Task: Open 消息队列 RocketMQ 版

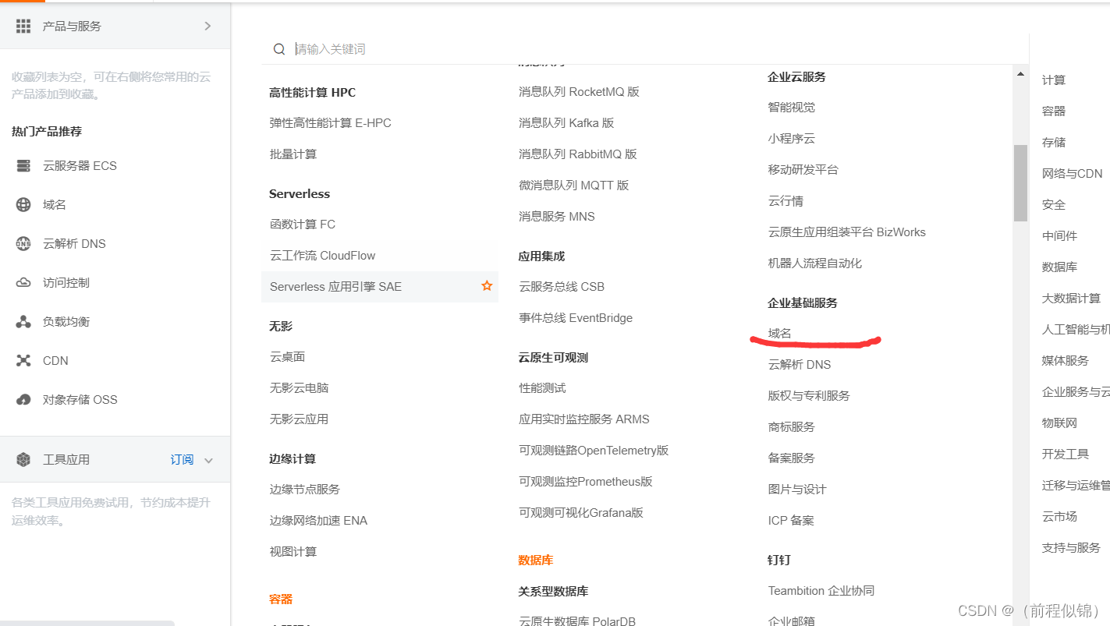Action: 580,91
